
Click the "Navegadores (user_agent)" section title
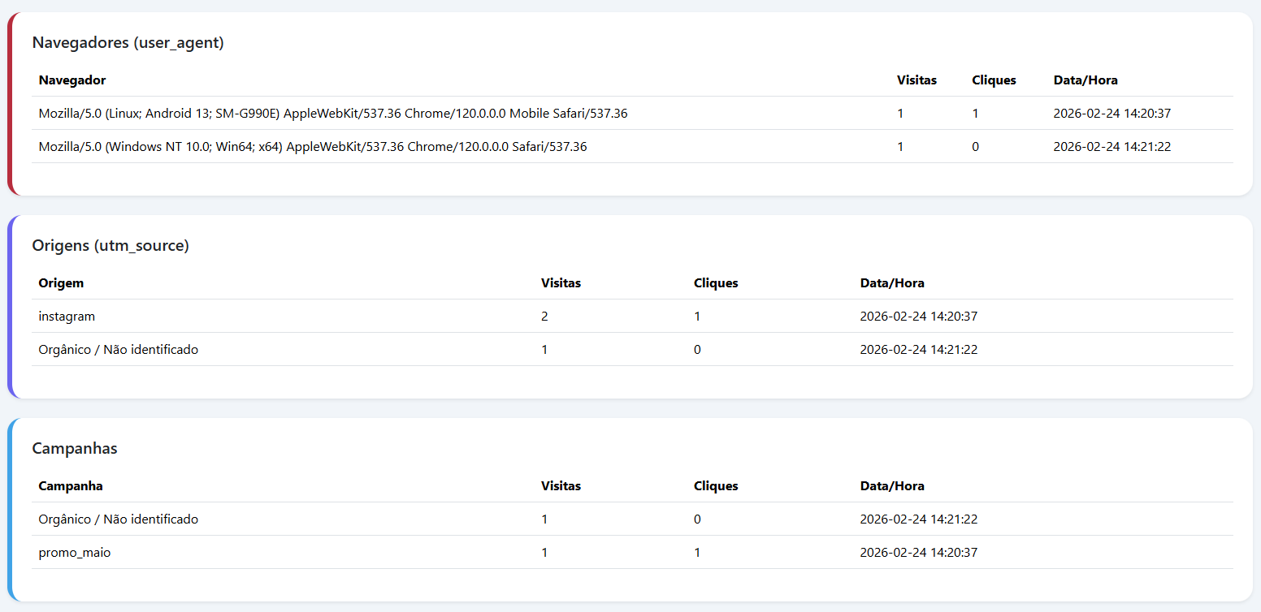[x=128, y=43]
